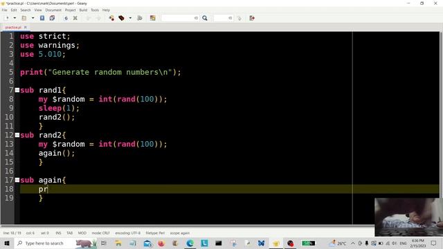The image size is (443, 249).
Task: Click the Find magnifier icon in toolbar
Action: coord(205,18)
